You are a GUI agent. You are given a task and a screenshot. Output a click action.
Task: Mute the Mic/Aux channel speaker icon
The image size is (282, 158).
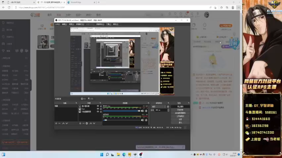point(142,111)
